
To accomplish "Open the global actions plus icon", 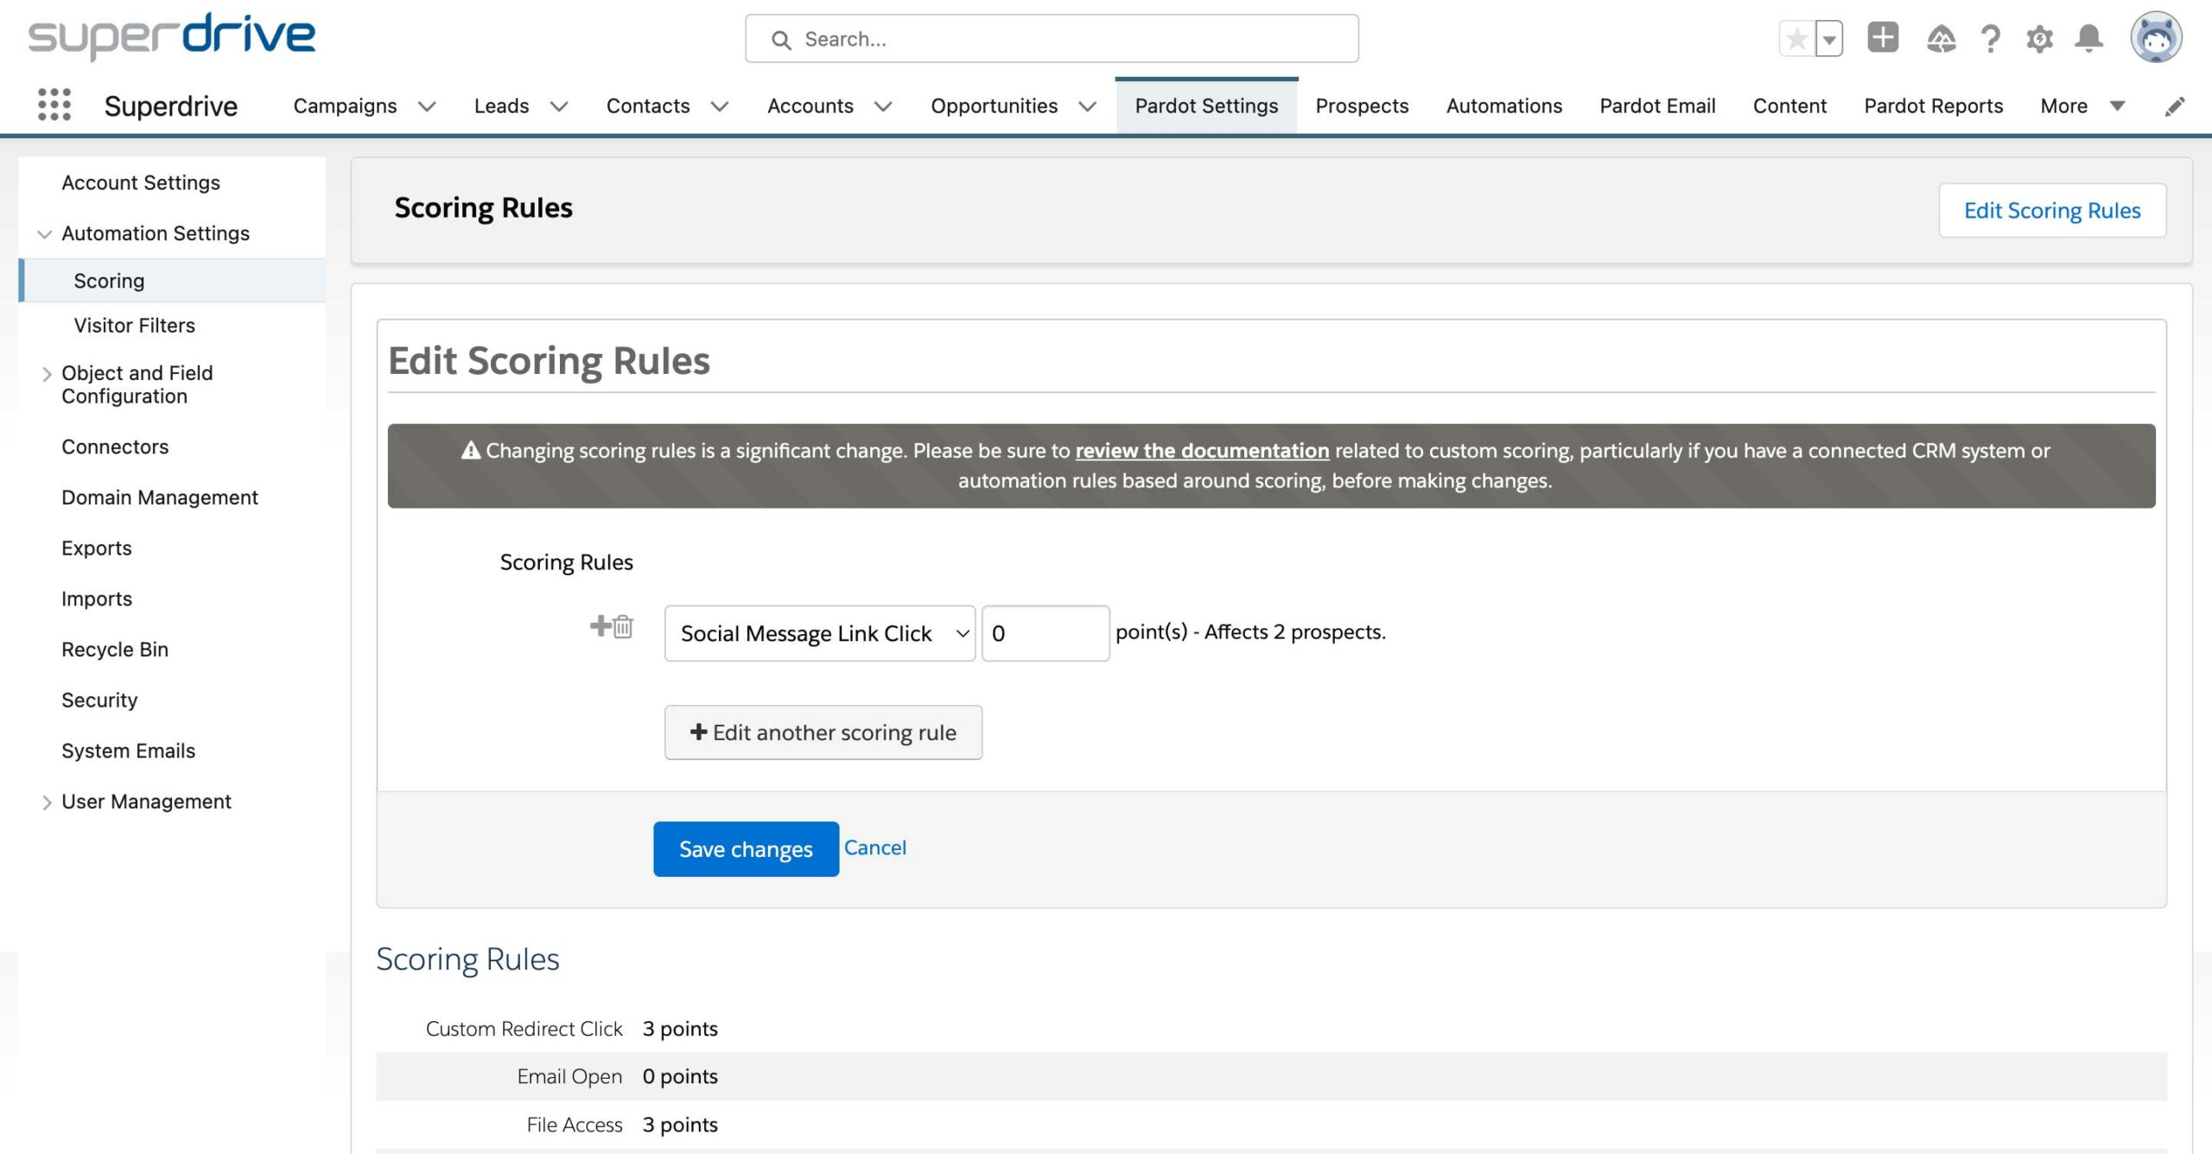I will (1883, 38).
